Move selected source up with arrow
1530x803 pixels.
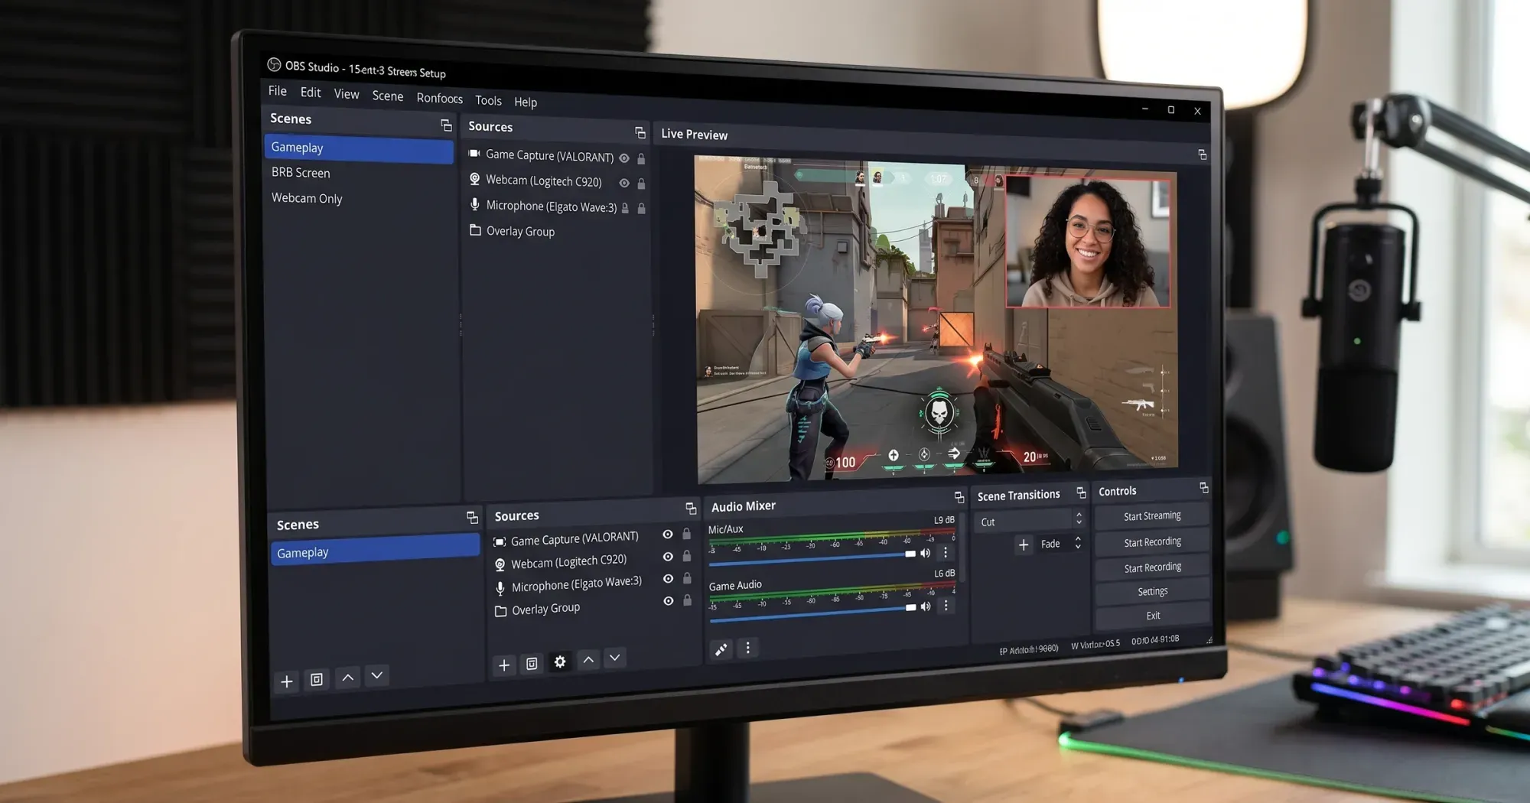tap(588, 659)
